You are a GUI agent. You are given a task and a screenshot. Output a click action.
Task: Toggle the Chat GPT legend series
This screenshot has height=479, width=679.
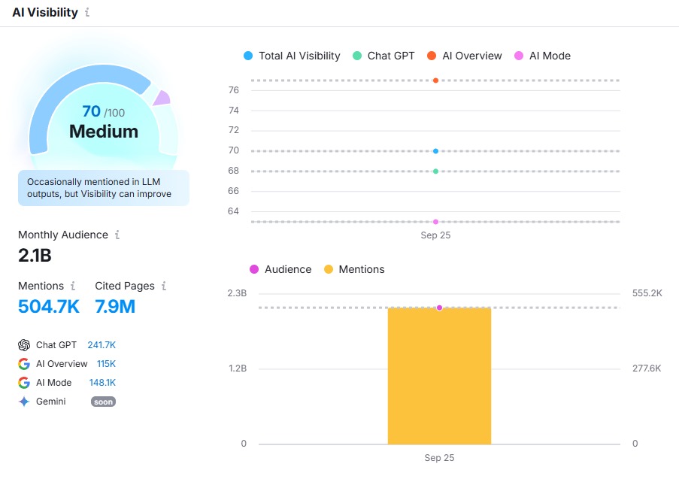click(x=380, y=56)
